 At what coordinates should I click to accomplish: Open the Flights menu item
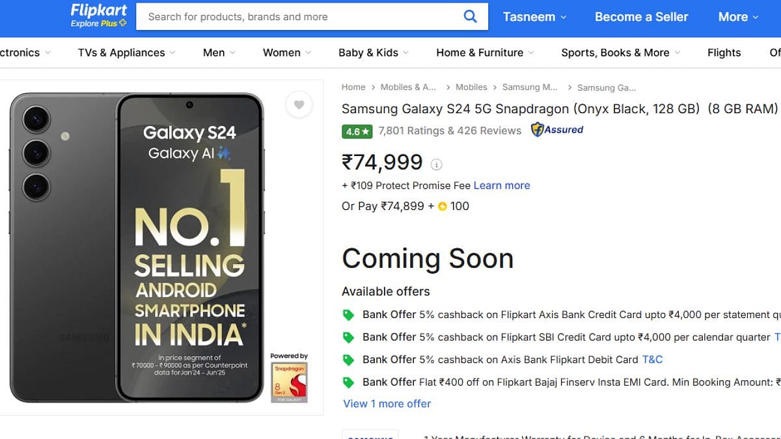(724, 53)
